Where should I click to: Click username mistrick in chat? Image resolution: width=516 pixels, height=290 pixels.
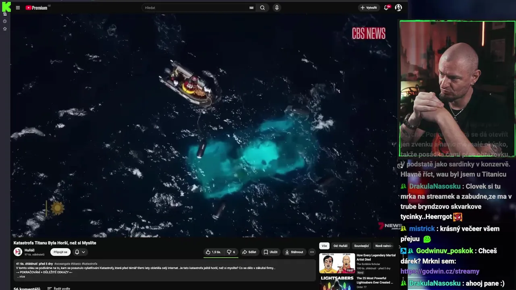click(x=422, y=229)
